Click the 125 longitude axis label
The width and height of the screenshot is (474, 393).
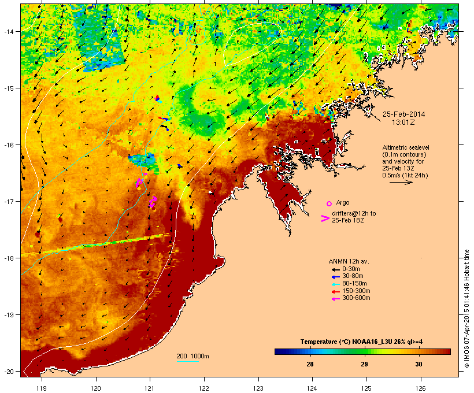(366, 388)
